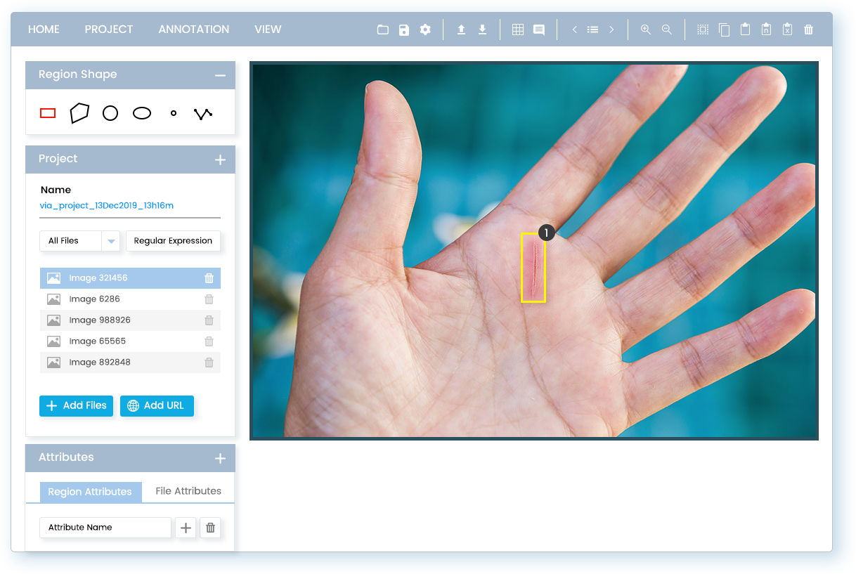The height and width of the screenshot is (574, 856).
Task: Select the polyline region shape tool
Action: point(203,113)
